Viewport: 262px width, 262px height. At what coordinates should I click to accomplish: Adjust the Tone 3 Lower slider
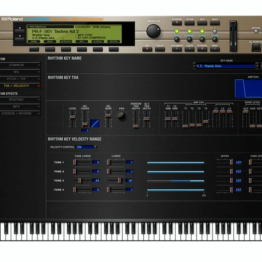coord(120,180)
